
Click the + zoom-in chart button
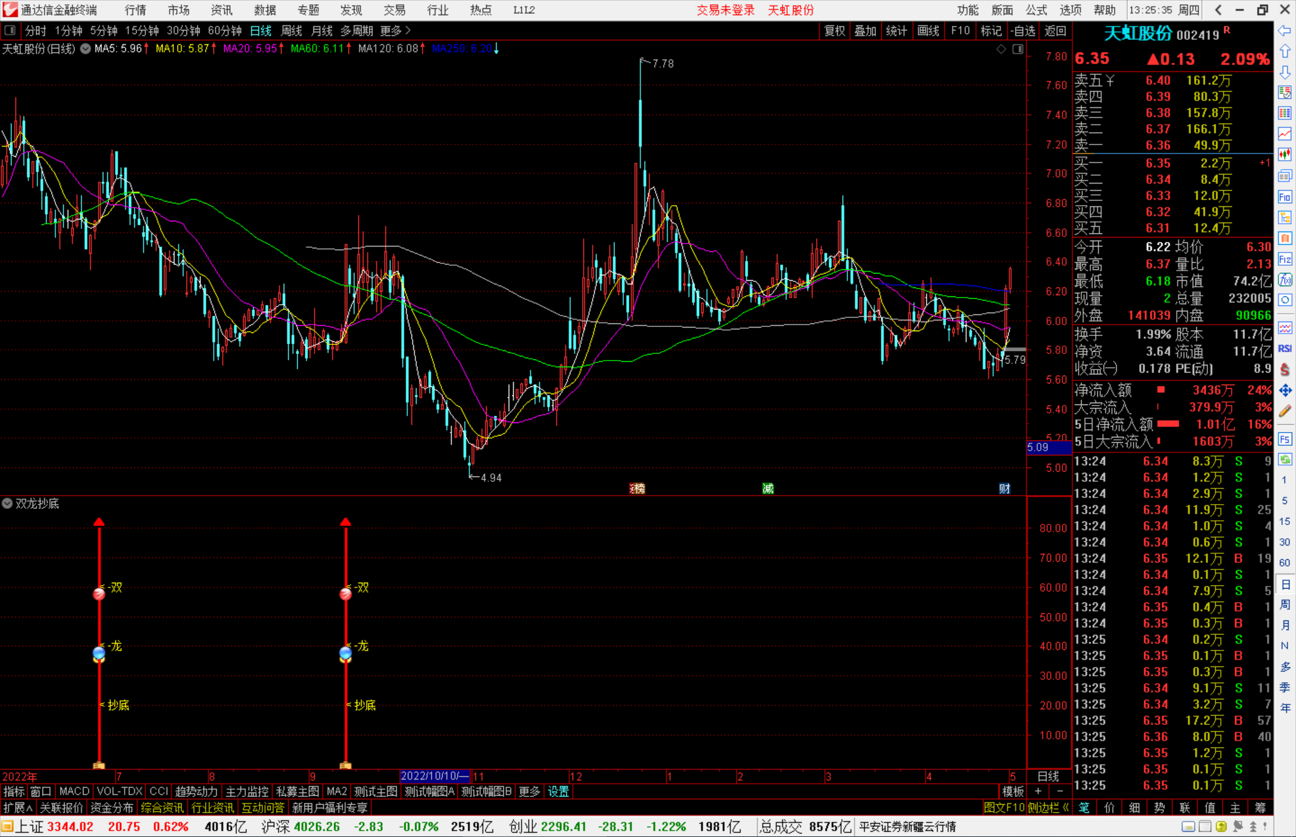[1038, 791]
